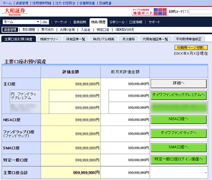Go to 入出金 submenu
Image resolution: width=212 pixels, height=180 pixels.
(86, 30)
